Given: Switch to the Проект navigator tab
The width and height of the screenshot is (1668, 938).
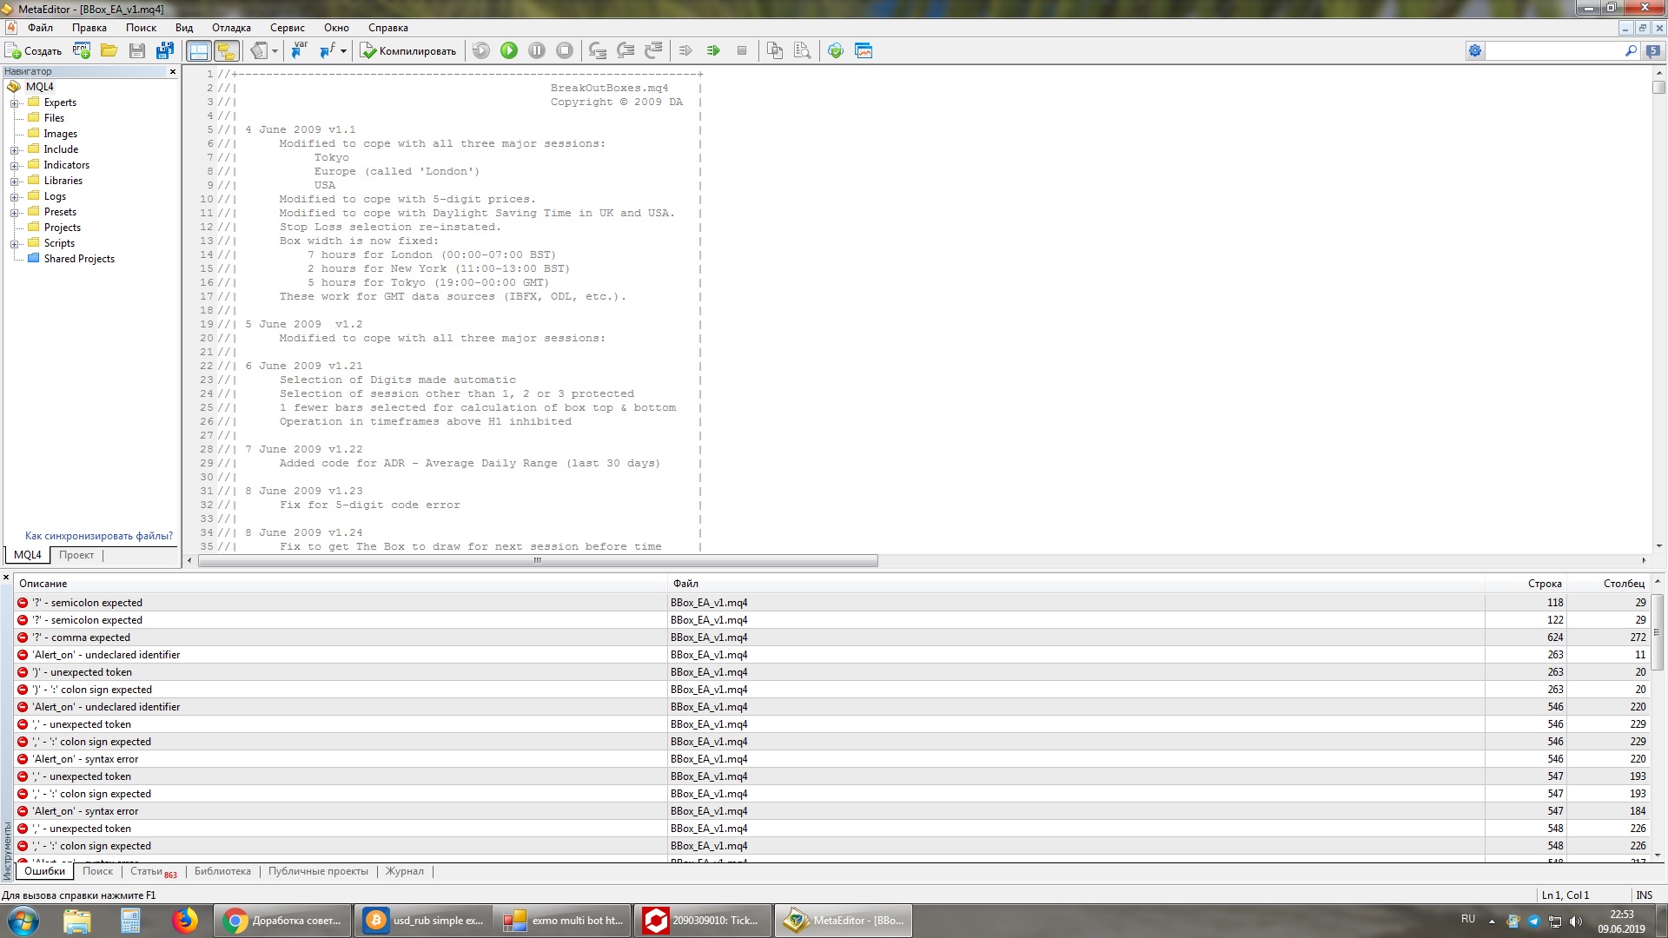Looking at the screenshot, I should [x=76, y=555].
